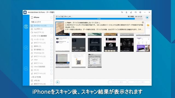Select カメラロール (13) category
This screenshot has width=175, height=98.
point(41,26)
